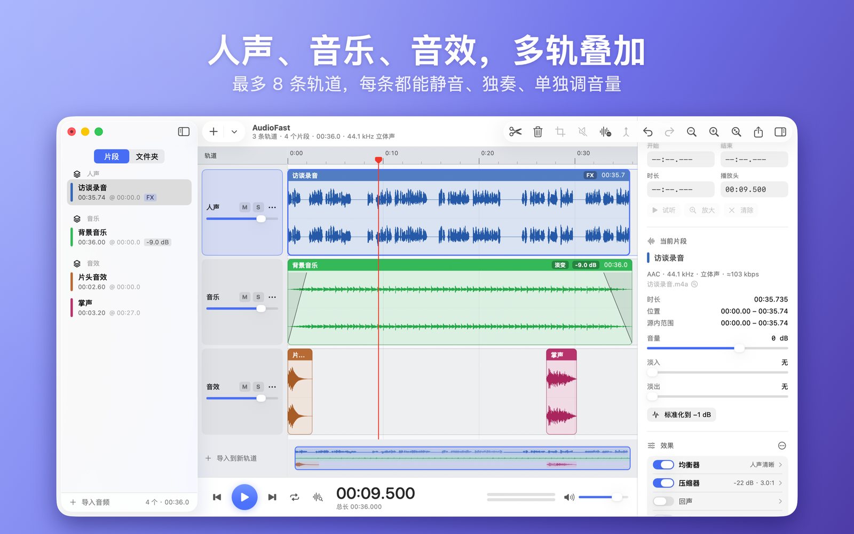
Task: Toggle loop playback icon
Action: (x=295, y=497)
